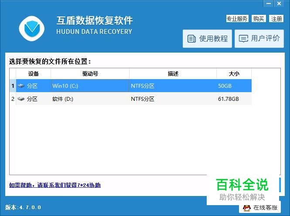Click the drive icon in row 2
Viewport: 290px width, 216px height.
(21, 99)
